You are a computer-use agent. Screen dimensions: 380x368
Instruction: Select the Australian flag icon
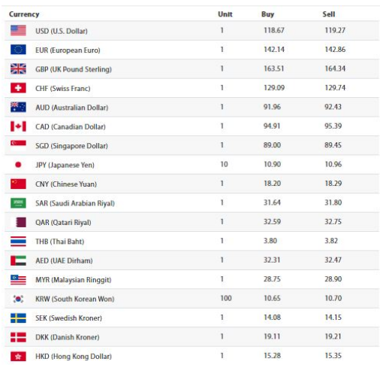pyautogui.click(x=18, y=107)
